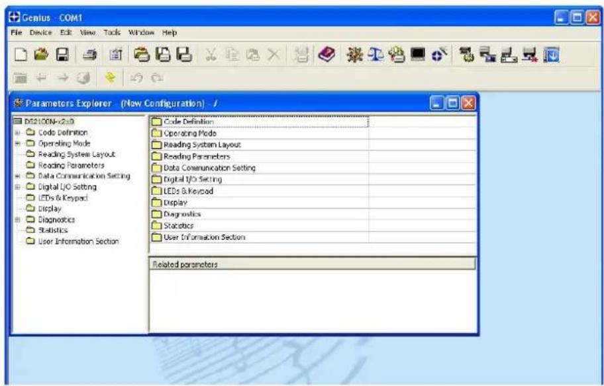Select Reading Parameters in left tree

[72, 165]
